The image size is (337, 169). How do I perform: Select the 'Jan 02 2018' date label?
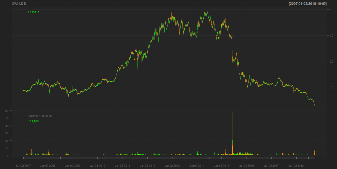296,166
